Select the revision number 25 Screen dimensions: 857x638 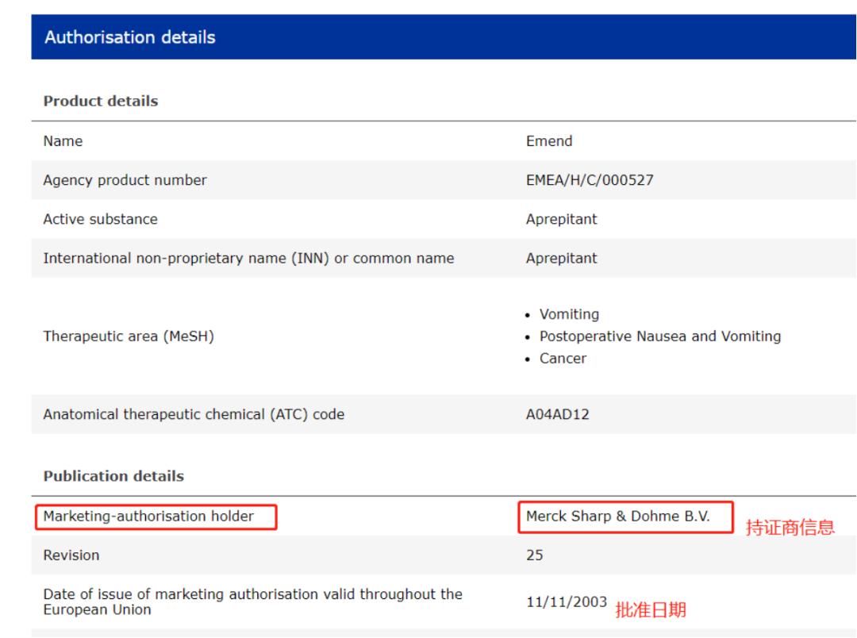534,555
